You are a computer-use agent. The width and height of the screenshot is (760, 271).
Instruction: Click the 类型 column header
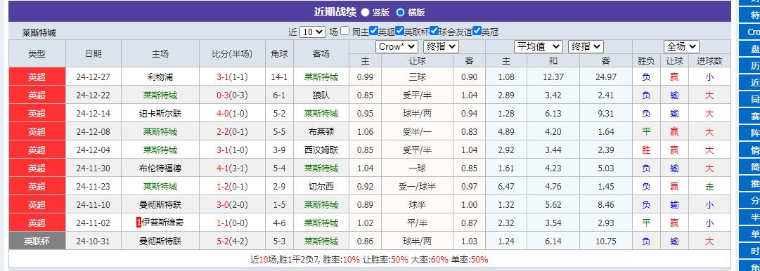coord(37,54)
